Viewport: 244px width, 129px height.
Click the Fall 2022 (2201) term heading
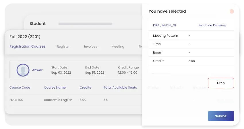point(25,37)
